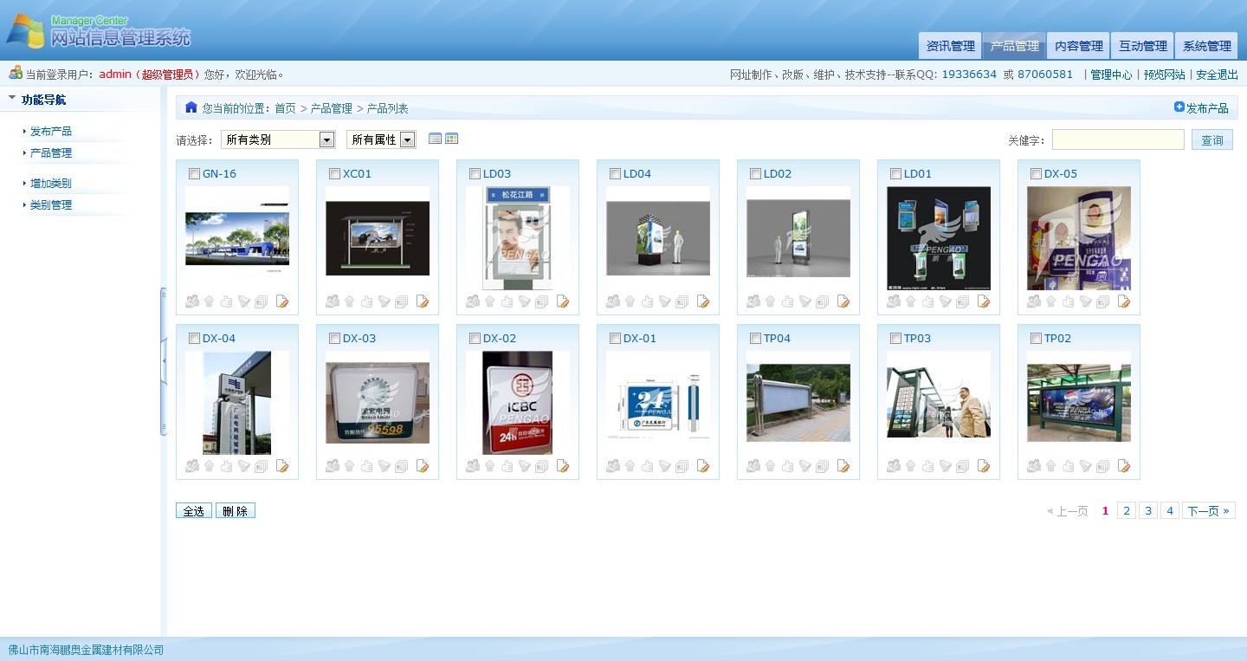This screenshot has height=661, width=1247.
Task: Click images stack icon on DX-05 card
Action: [1103, 301]
